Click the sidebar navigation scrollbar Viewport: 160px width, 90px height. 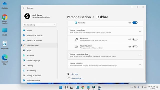pos(58,54)
